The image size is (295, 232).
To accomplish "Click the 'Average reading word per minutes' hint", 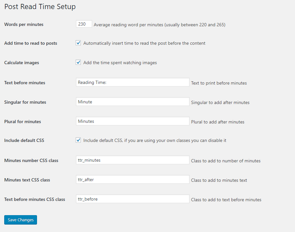I will tap(160, 25).
